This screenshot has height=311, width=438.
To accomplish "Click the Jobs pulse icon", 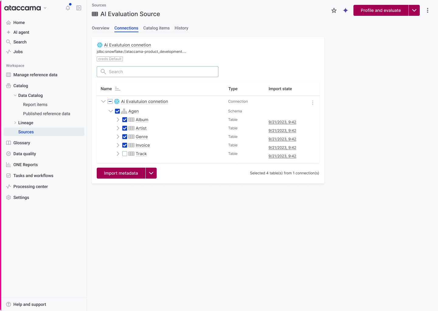I will pos(9,52).
